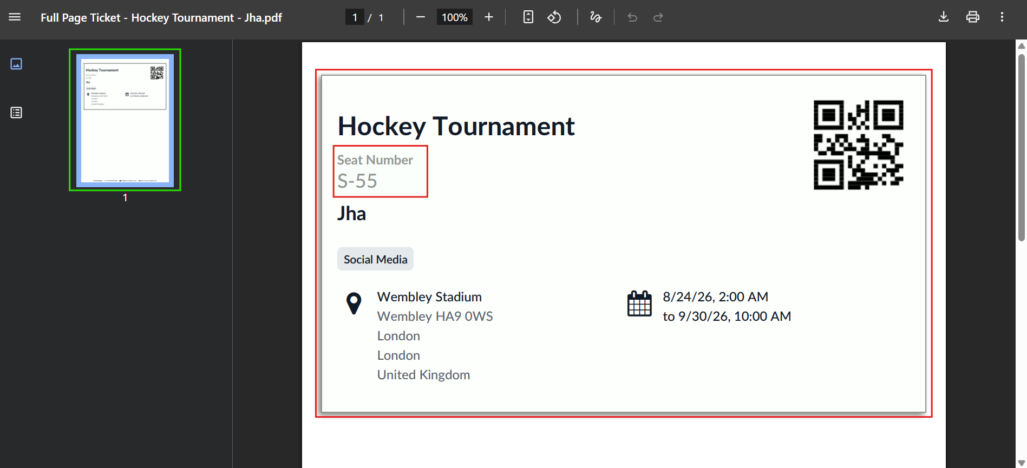Click the undo arrow
Image resolution: width=1027 pixels, height=468 pixels.
pos(632,17)
